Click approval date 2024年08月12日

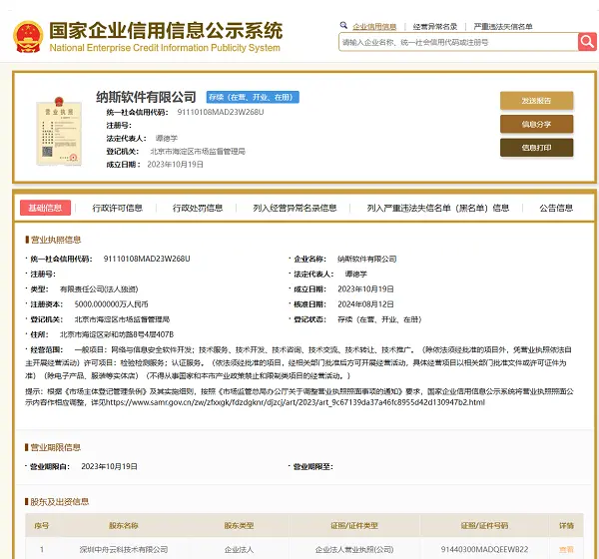point(365,304)
